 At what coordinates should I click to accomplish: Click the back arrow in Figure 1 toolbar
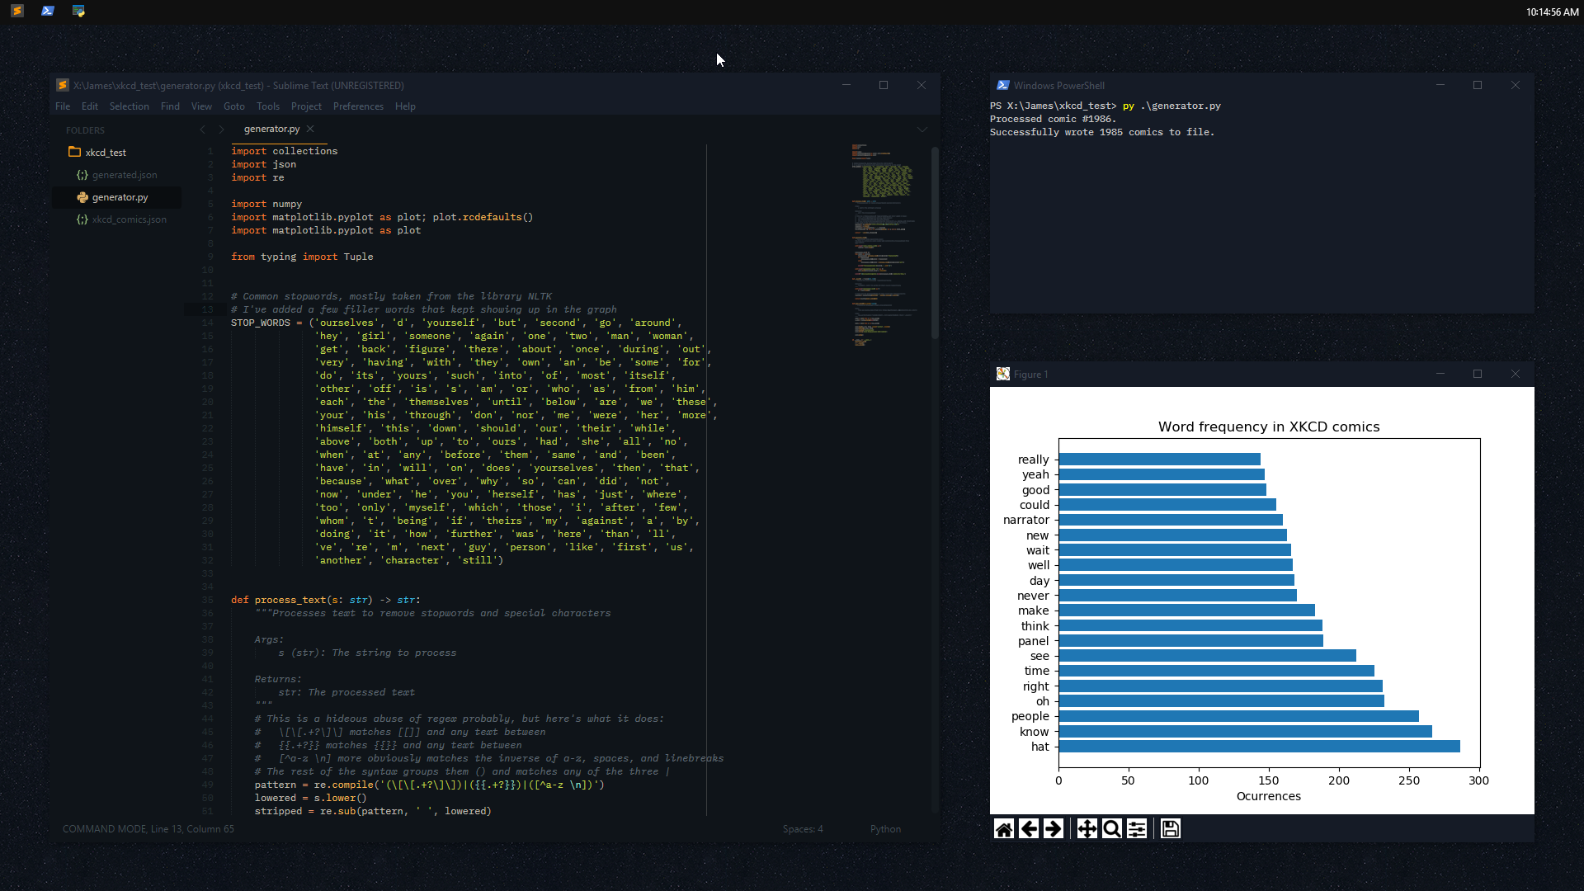[1029, 829]
